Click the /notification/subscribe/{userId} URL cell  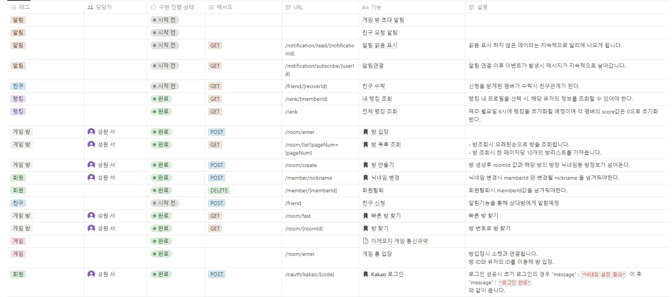pos(320,70)
